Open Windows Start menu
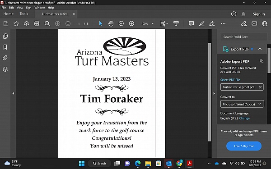Image resolution: width=271 pixels, height=169 pixels. pos(82,163)
